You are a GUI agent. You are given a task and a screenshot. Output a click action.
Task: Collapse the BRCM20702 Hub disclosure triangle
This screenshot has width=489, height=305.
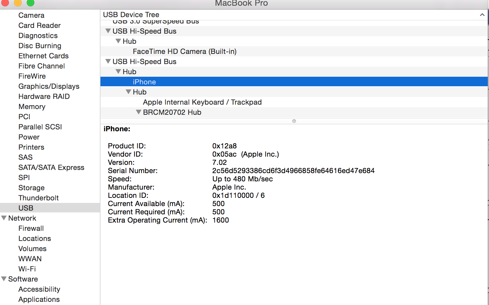(x=139, y=112)
